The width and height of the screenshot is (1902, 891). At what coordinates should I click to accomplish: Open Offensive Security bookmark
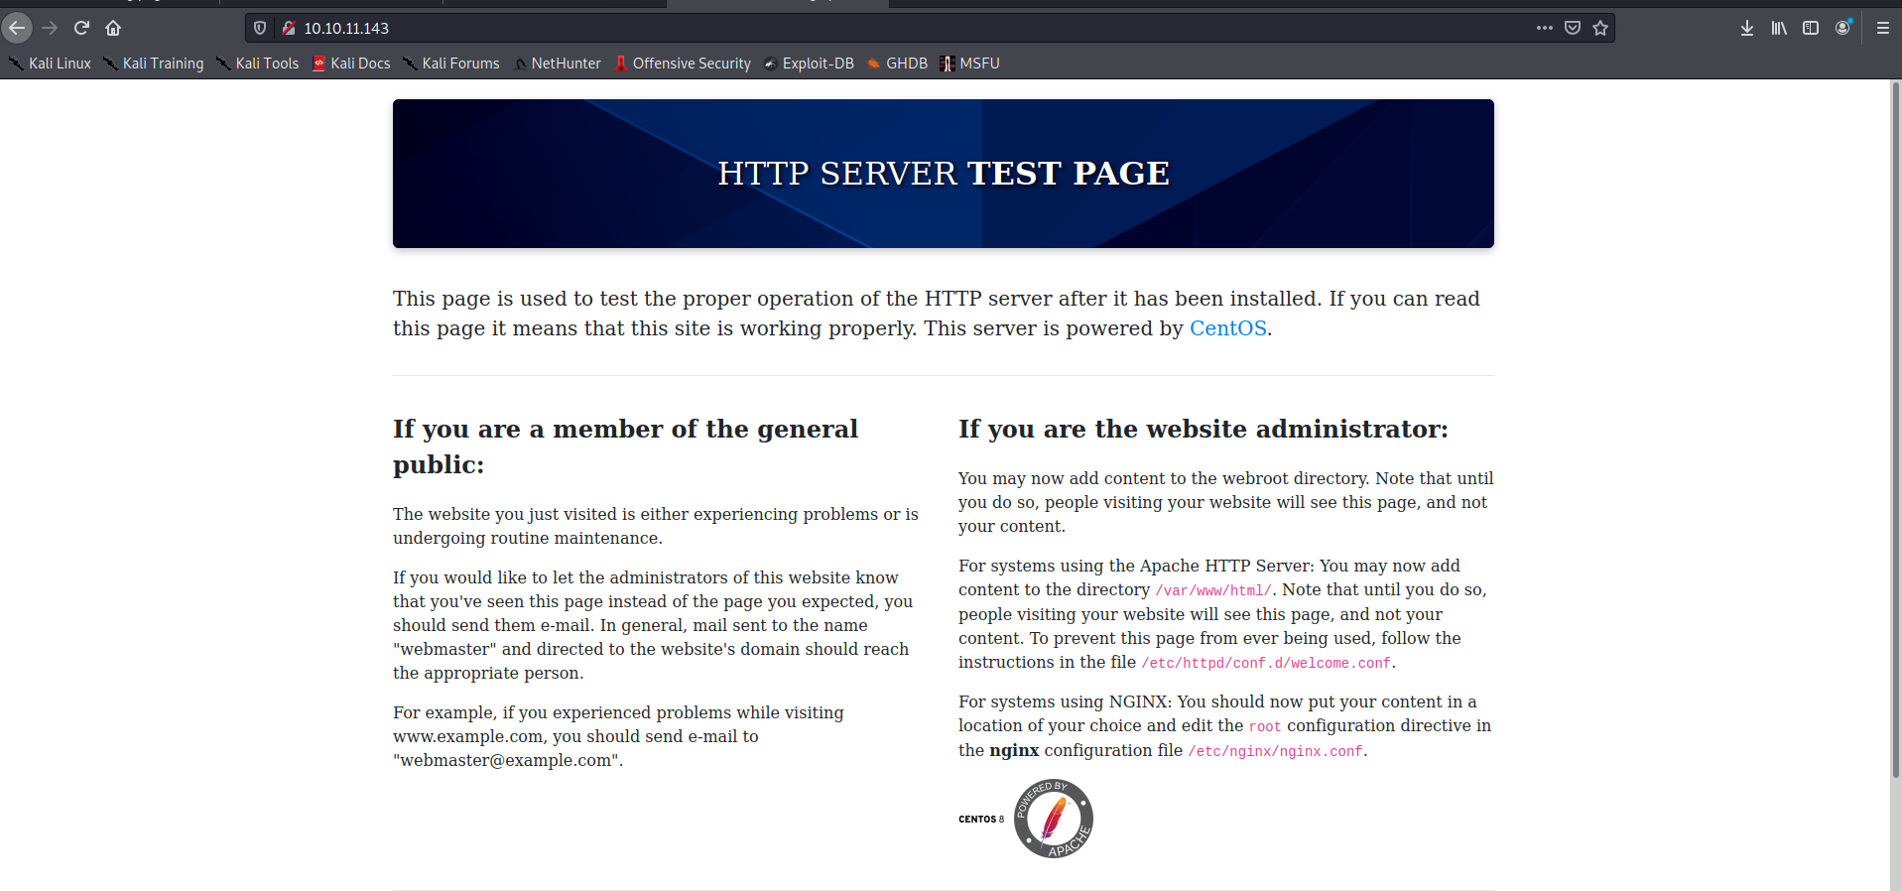coord(683,64)
